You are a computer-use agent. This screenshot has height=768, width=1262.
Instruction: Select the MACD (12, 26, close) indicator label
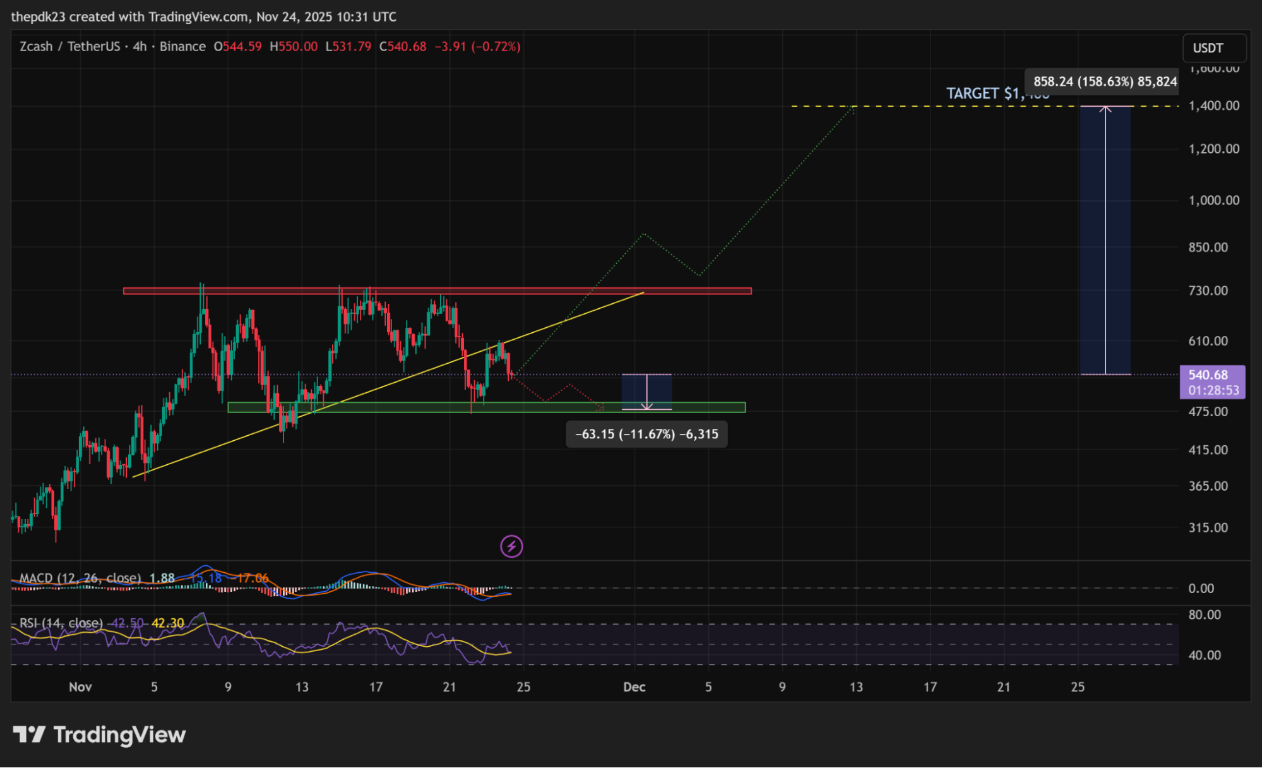point(80,578)
